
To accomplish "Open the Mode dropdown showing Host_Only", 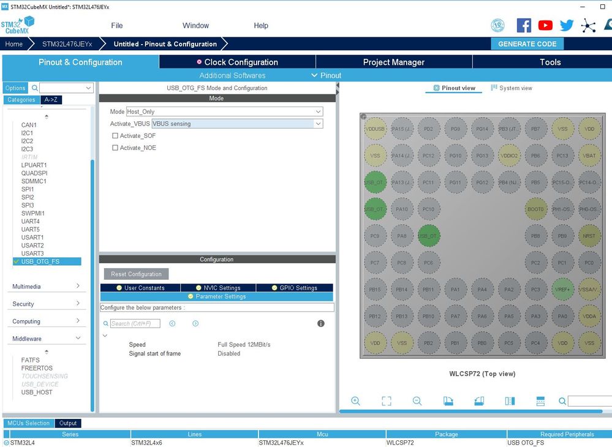I will tap(224, 111).
